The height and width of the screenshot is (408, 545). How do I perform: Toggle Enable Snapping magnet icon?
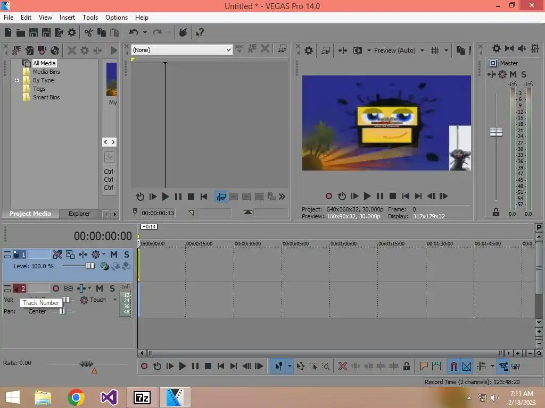pyautogui.click(x=454, y=366)
